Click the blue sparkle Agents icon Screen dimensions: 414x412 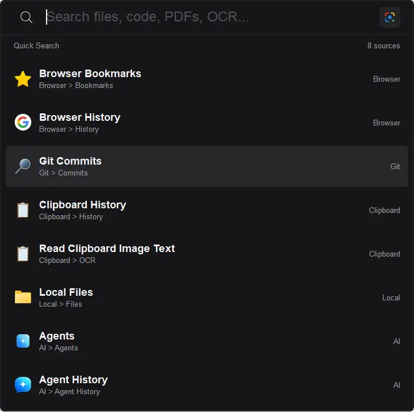coord(23,341)
